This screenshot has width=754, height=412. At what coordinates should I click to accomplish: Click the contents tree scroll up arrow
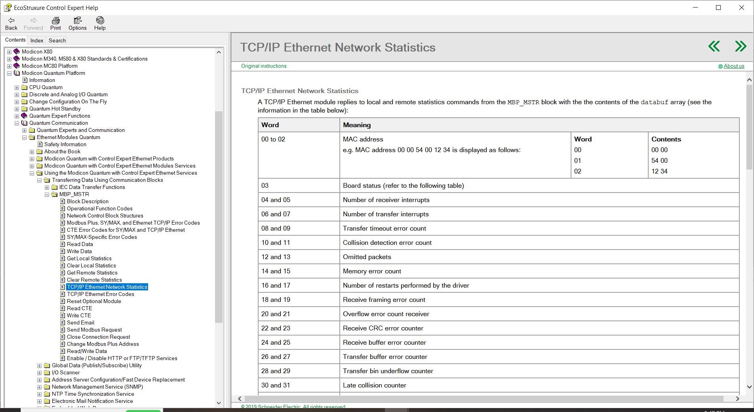click(219, 52)
